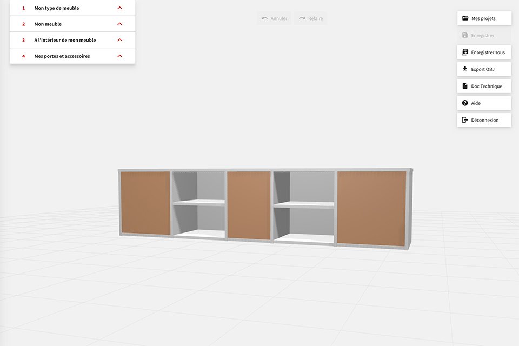Open step 4 Mes portes et accessoires
This screenshot has height=346, width=519.
tap(72, 56)
